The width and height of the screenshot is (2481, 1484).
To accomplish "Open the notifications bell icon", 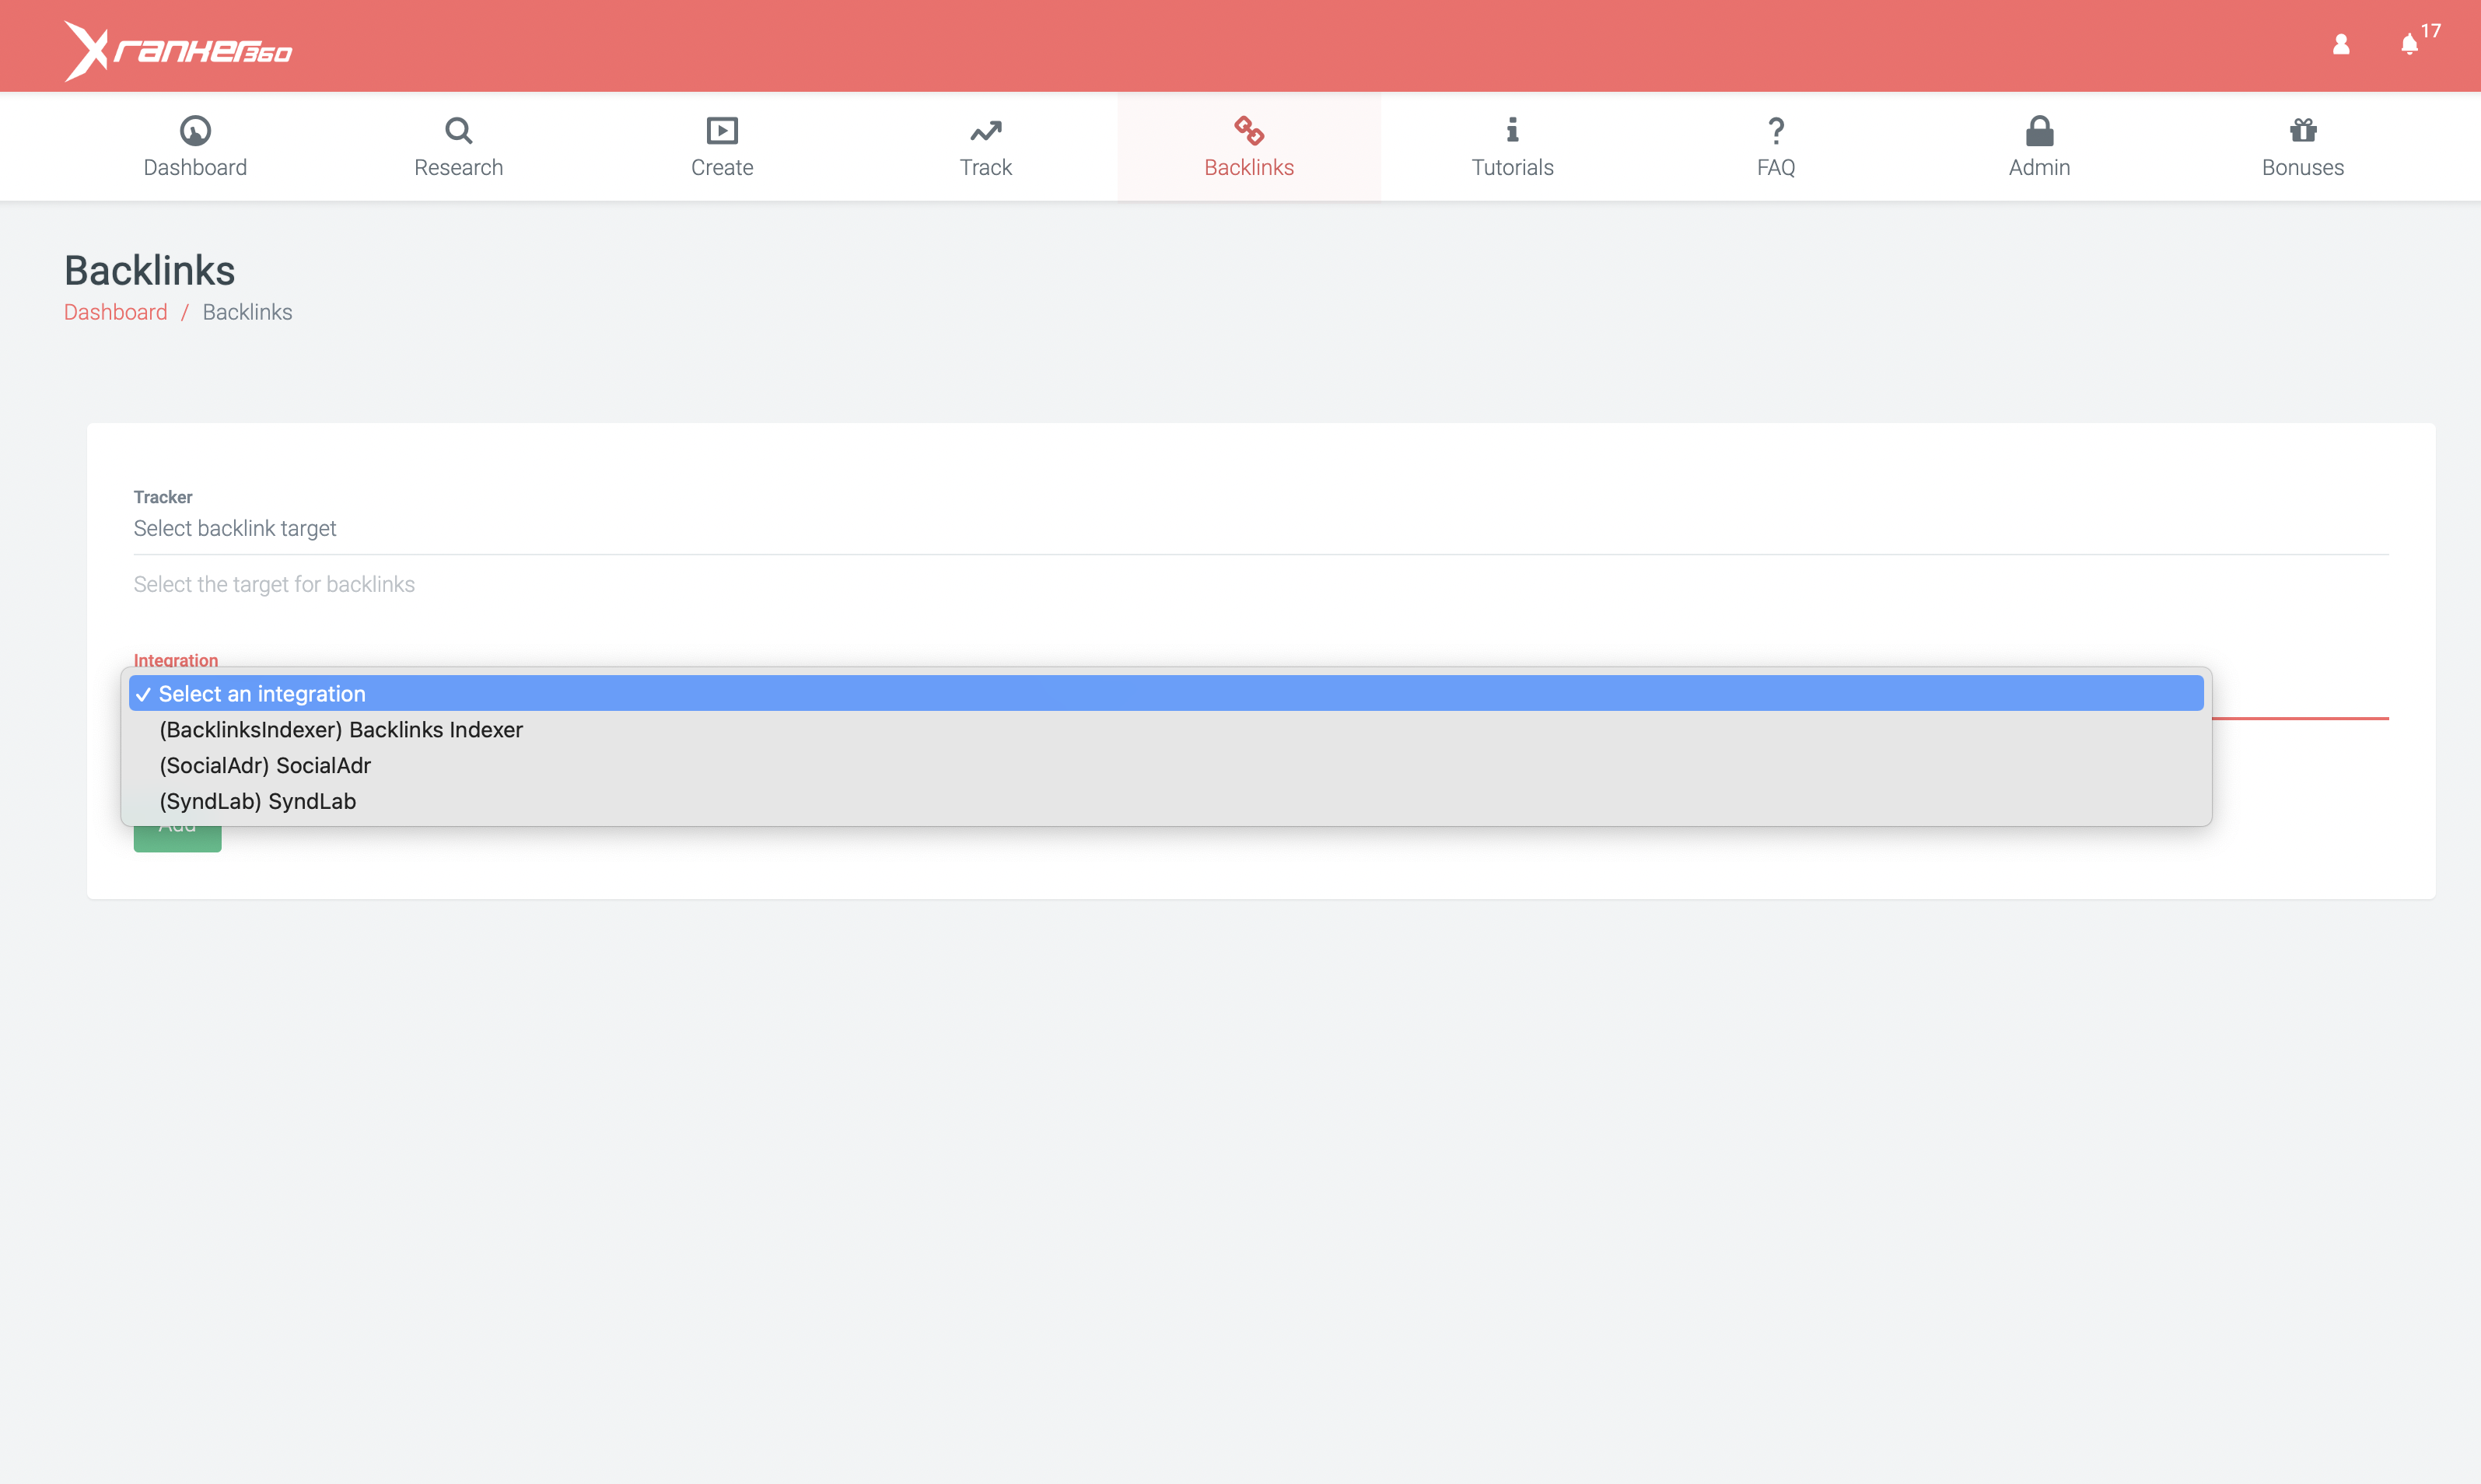I will (x=2409, y=45).
